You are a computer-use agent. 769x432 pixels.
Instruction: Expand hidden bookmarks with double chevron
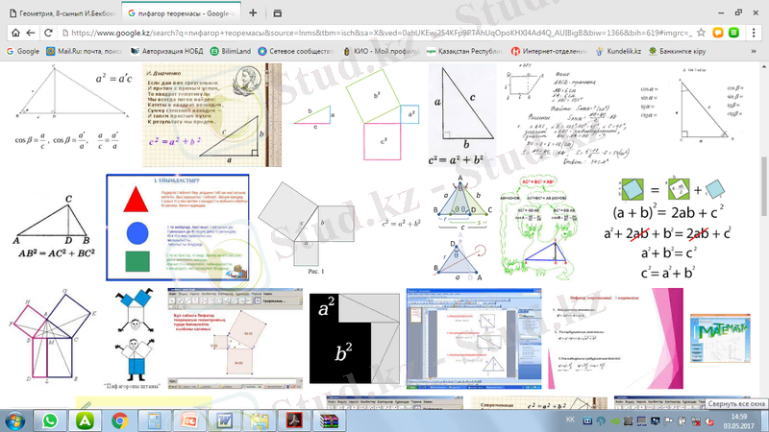[x=754, y=51]
